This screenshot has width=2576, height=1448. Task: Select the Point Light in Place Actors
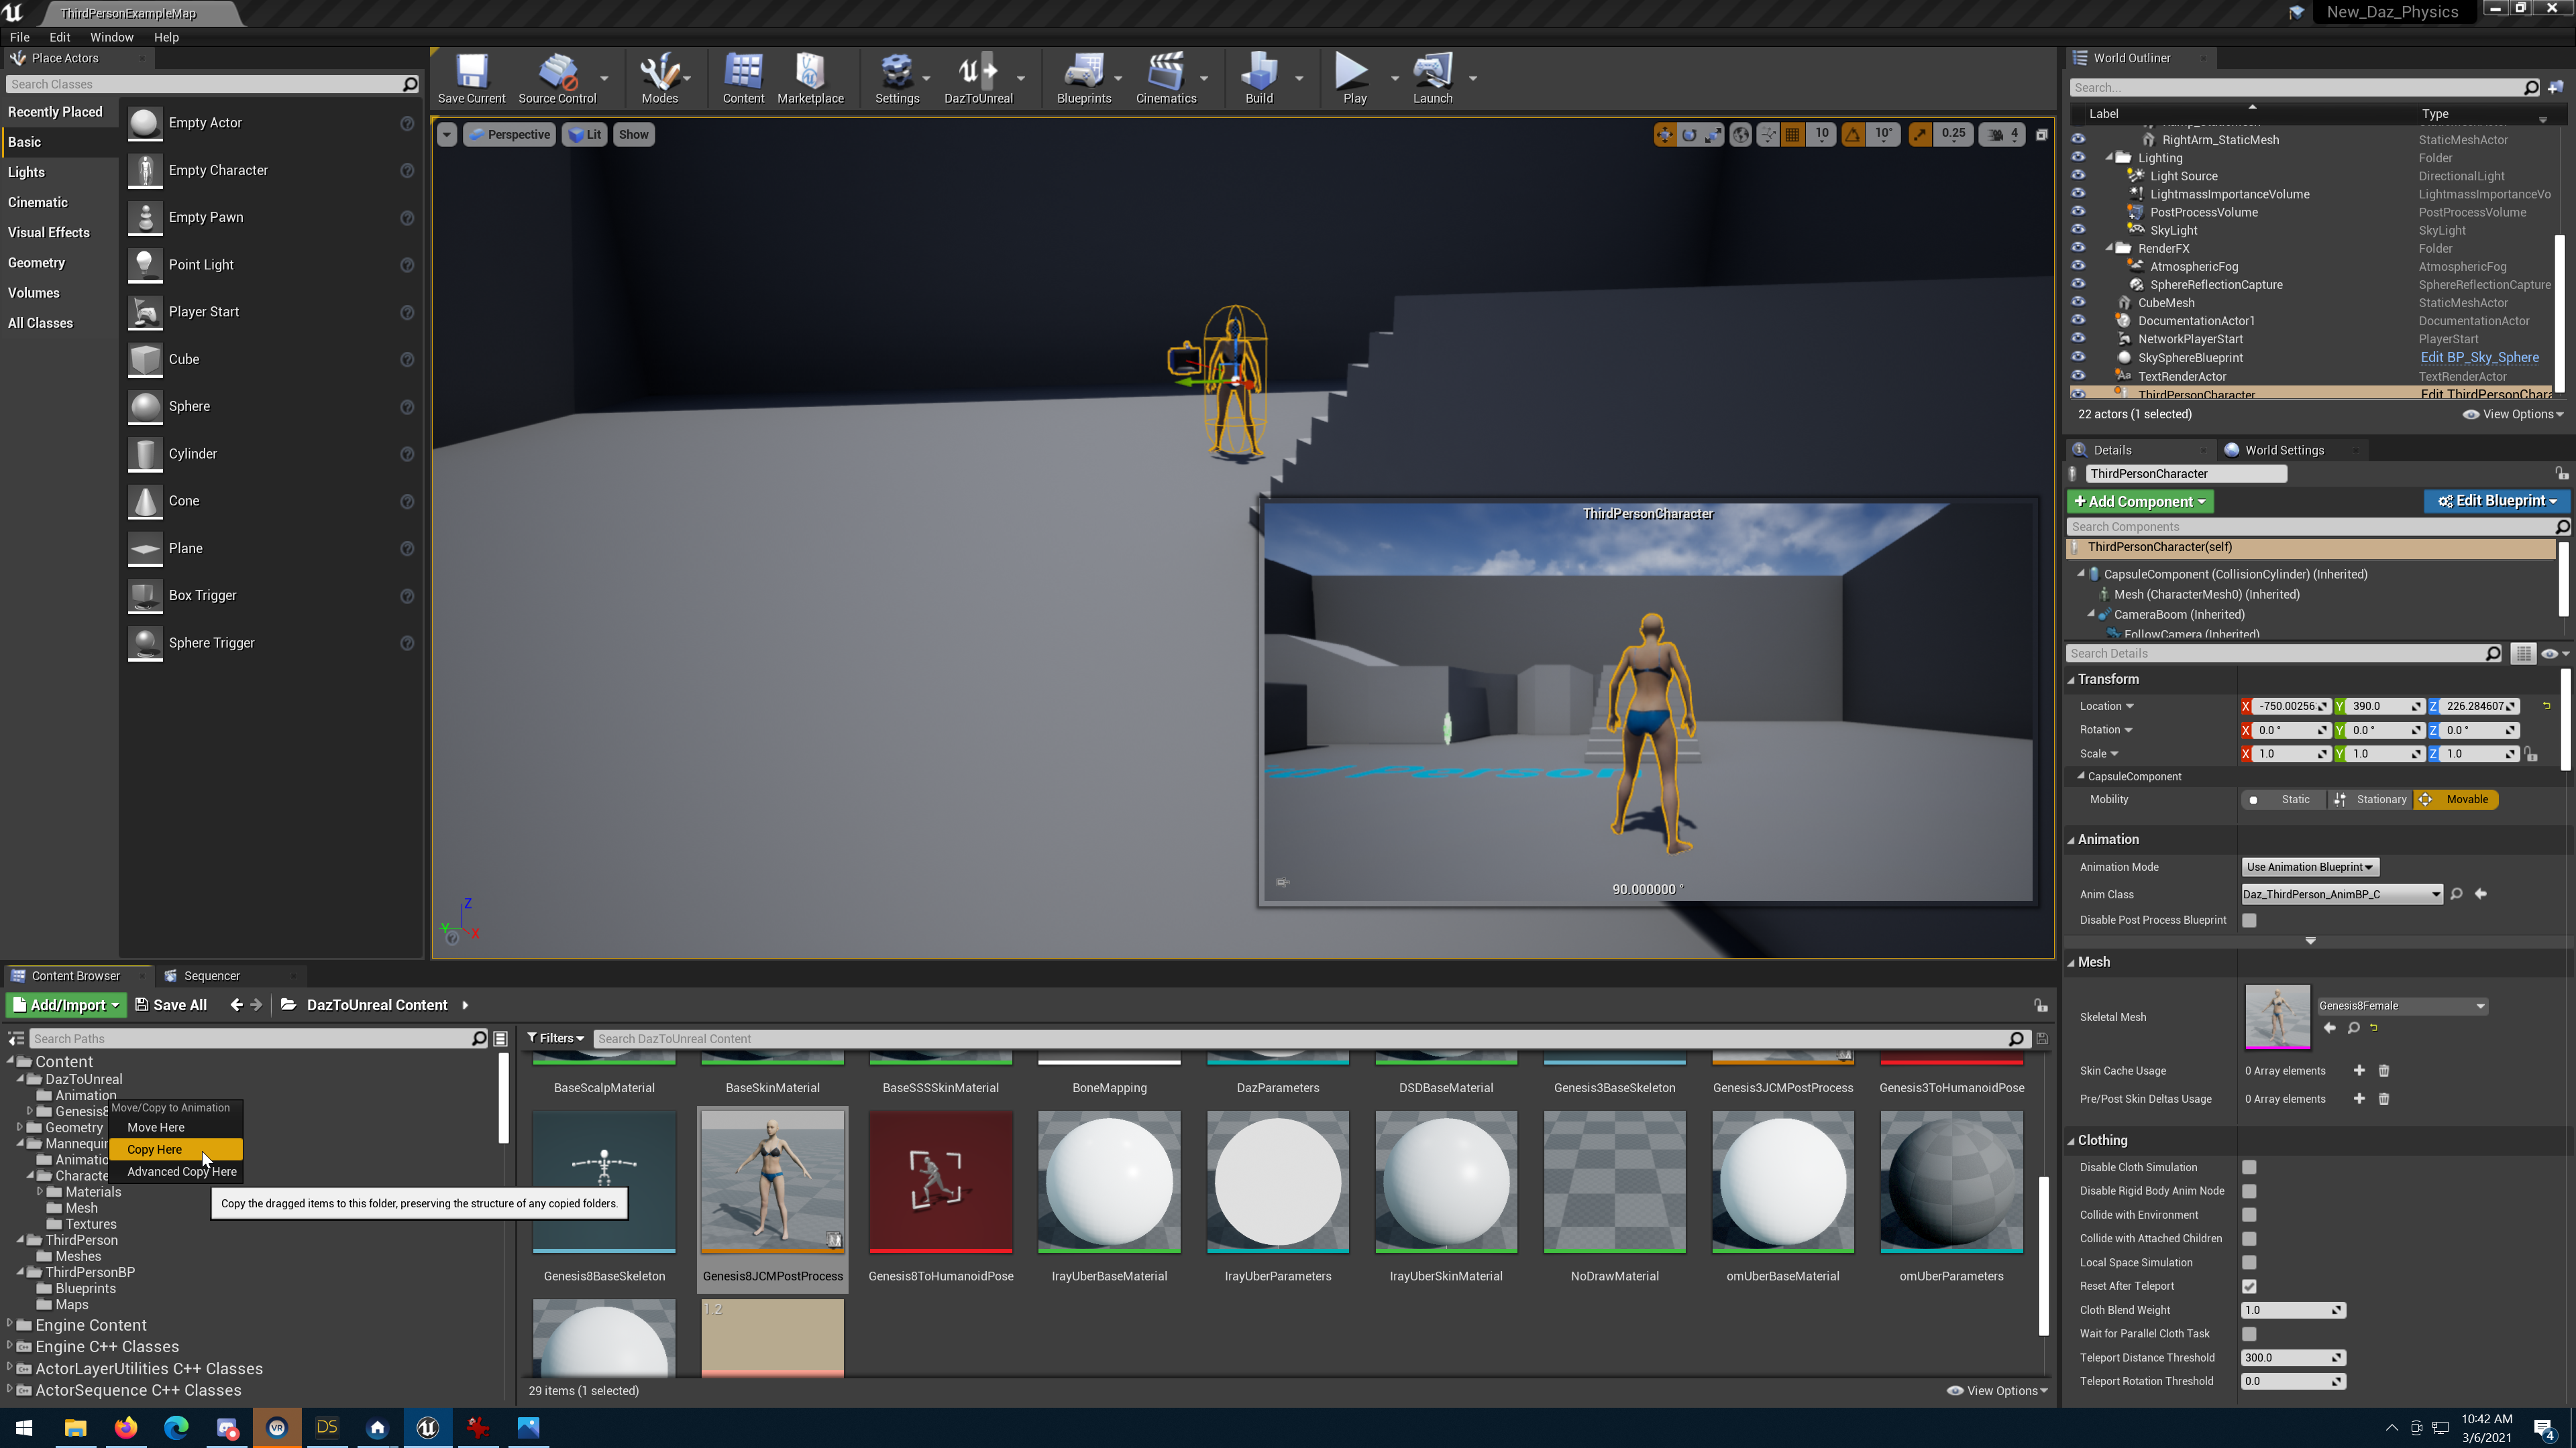[x=203, y=265]
